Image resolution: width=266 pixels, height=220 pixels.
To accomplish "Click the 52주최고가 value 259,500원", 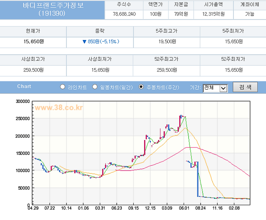I will (x=167, y=70).
